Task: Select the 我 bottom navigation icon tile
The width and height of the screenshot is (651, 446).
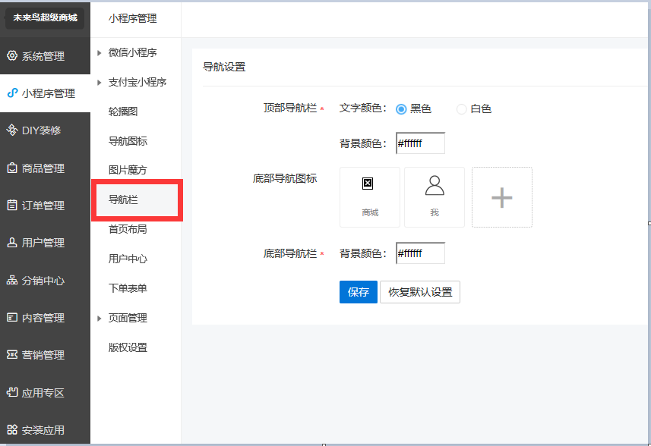Action: point(435,197)
